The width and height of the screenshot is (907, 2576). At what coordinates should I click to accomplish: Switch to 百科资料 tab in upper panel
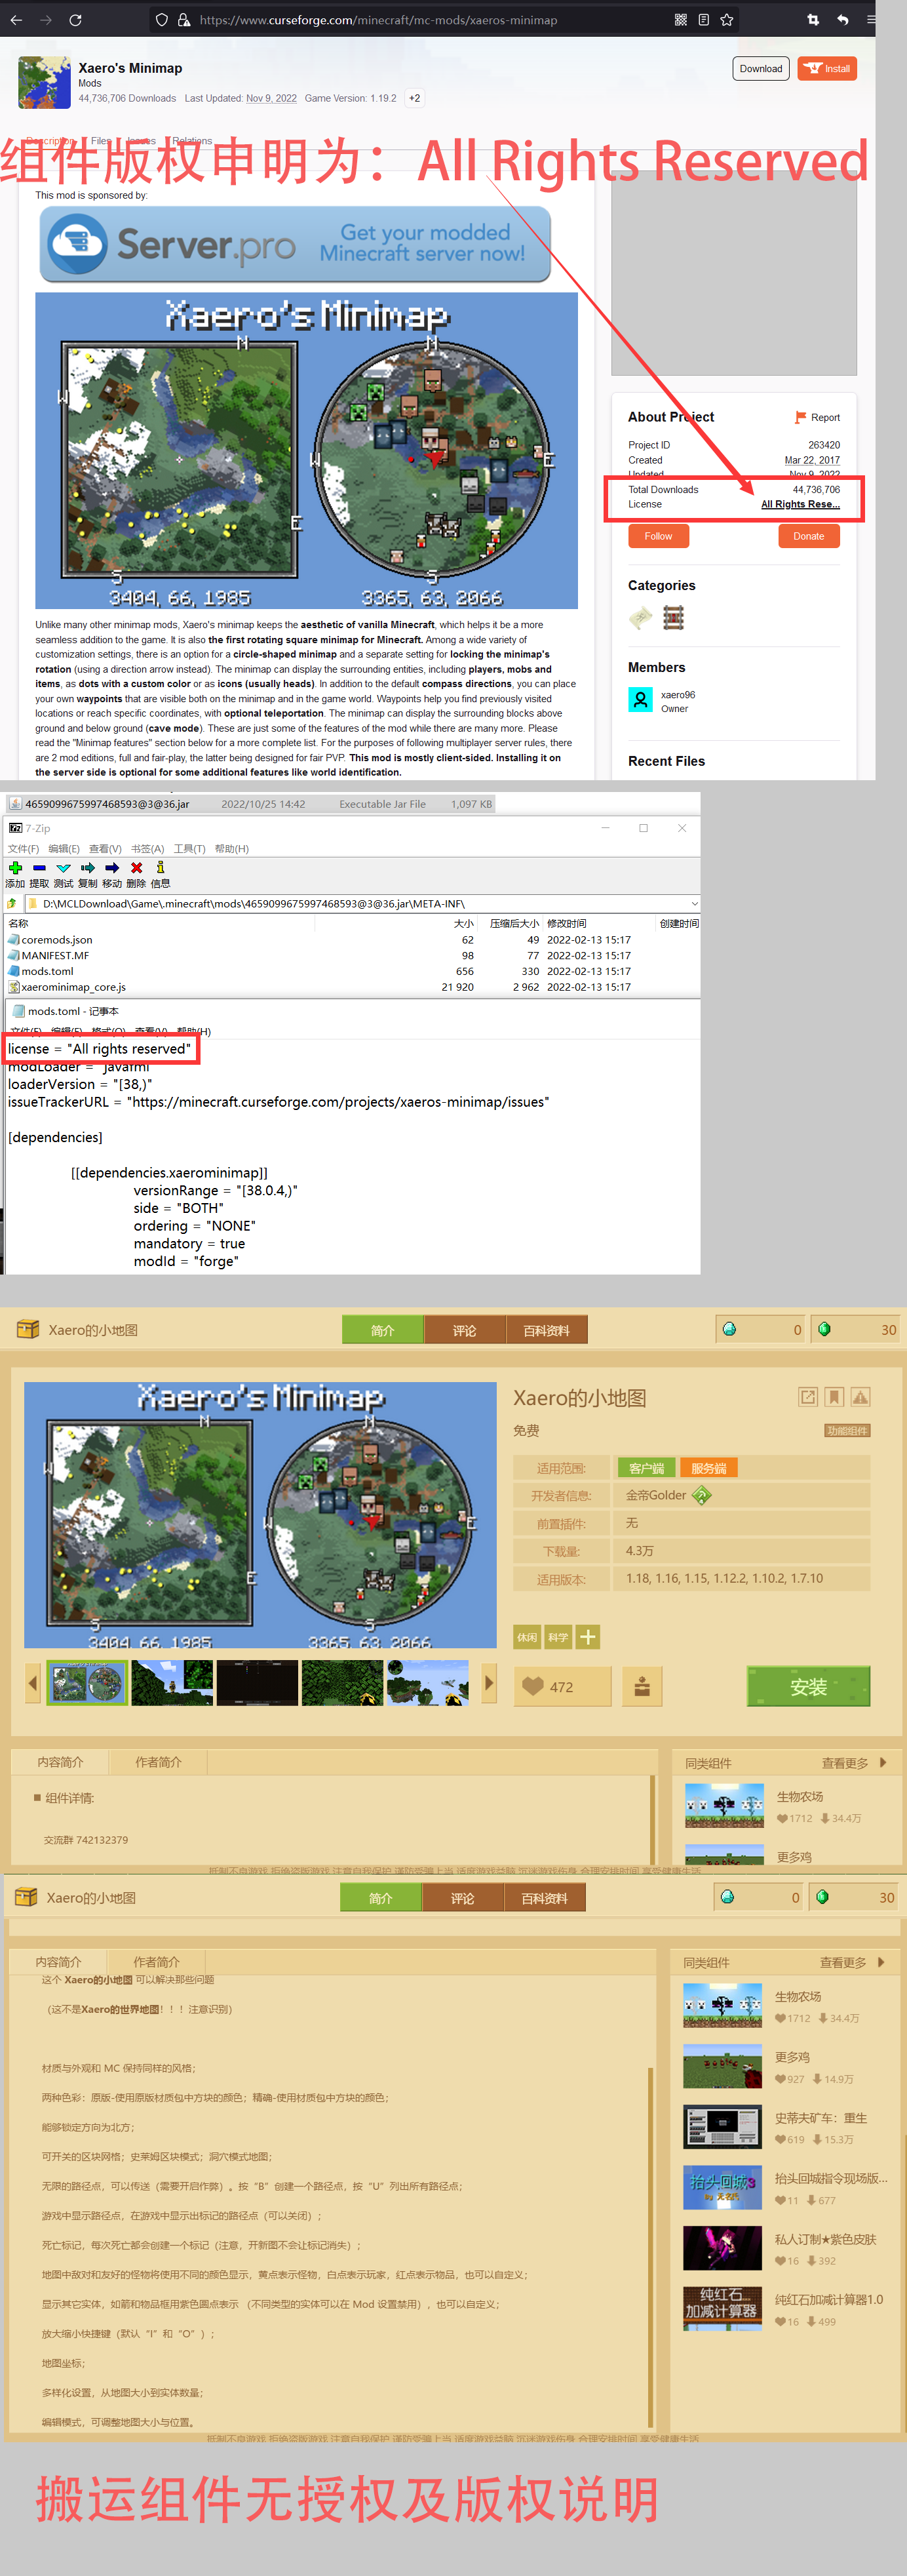coord(546,1330)
